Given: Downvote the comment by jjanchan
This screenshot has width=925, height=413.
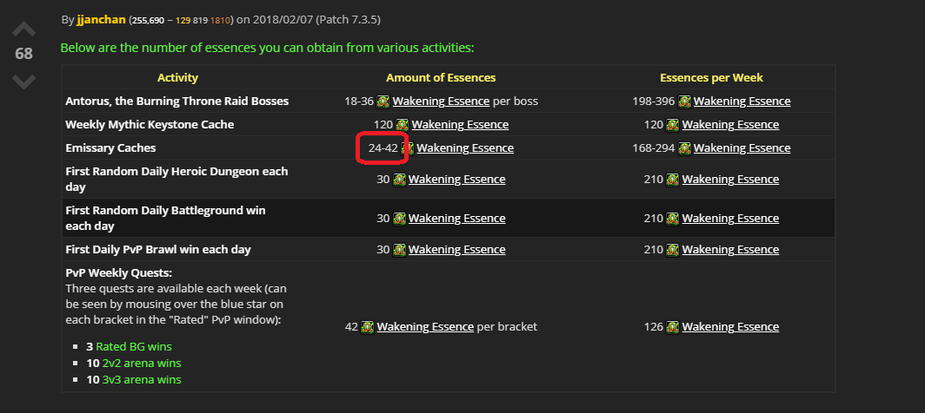Looking at the screenshot, I should (x=24, y=82).
